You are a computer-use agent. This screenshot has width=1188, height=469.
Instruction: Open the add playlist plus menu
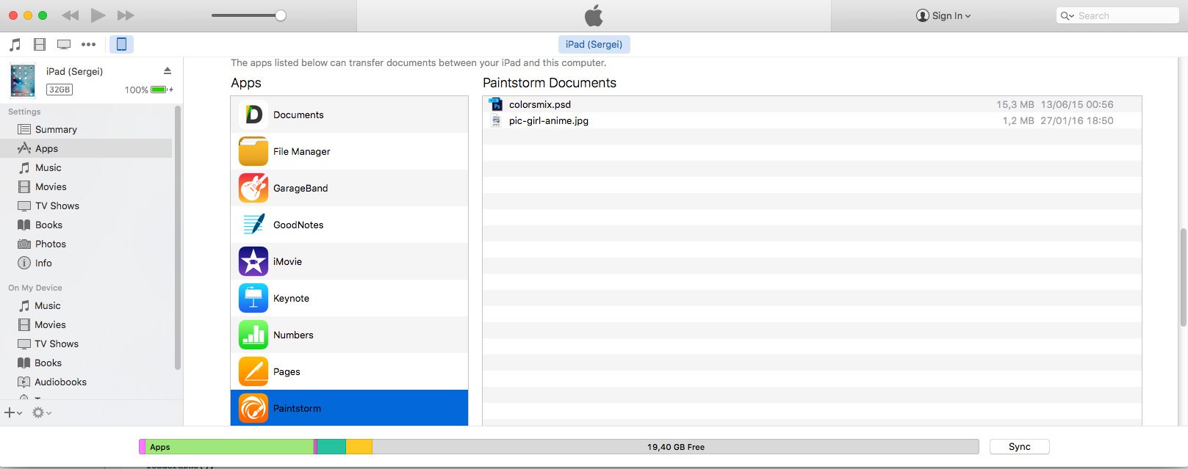[13, 412]
